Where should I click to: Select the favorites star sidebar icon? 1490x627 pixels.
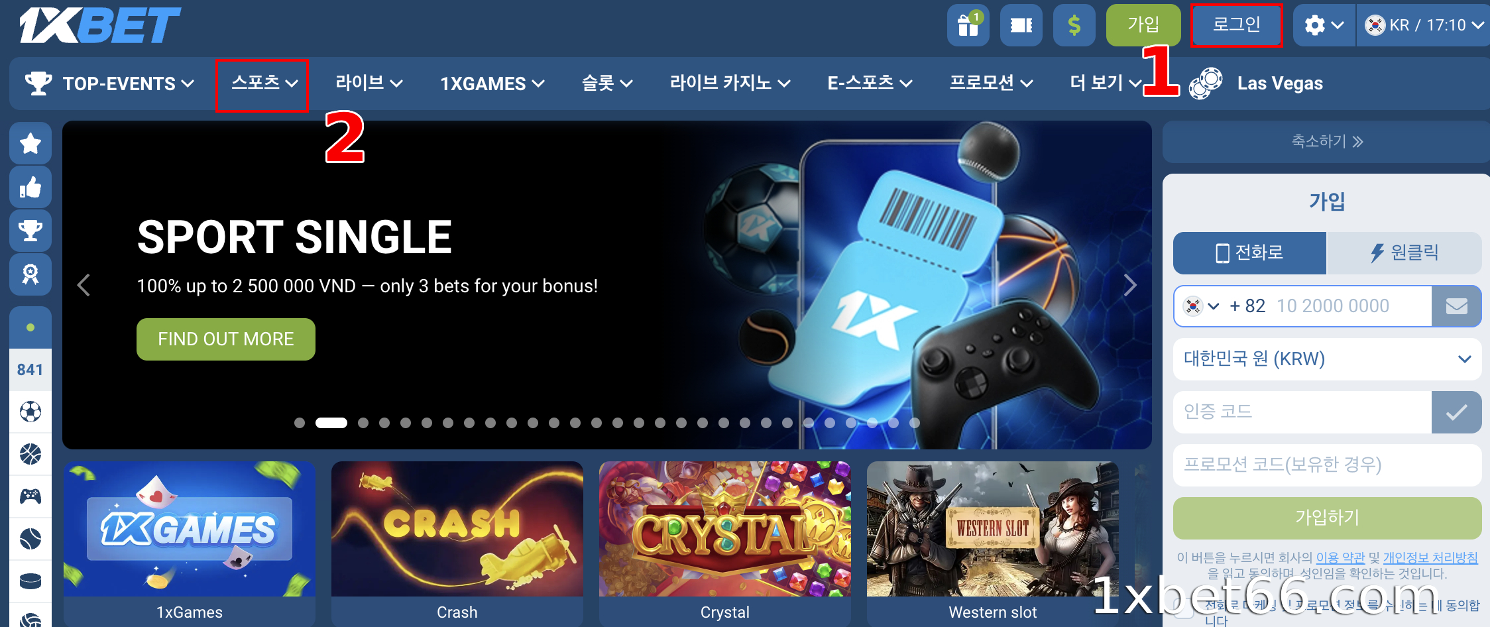30,143
